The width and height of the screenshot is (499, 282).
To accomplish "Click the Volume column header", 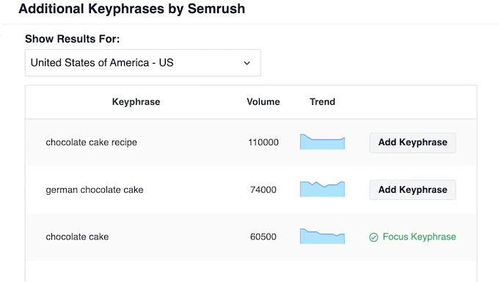I will pyautogui.click(x=263, y=102).
